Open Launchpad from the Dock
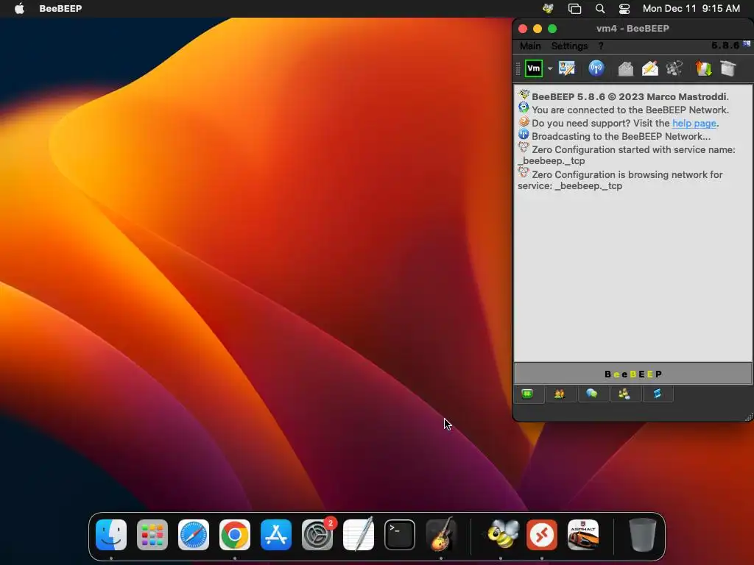 tap(152, 535)
